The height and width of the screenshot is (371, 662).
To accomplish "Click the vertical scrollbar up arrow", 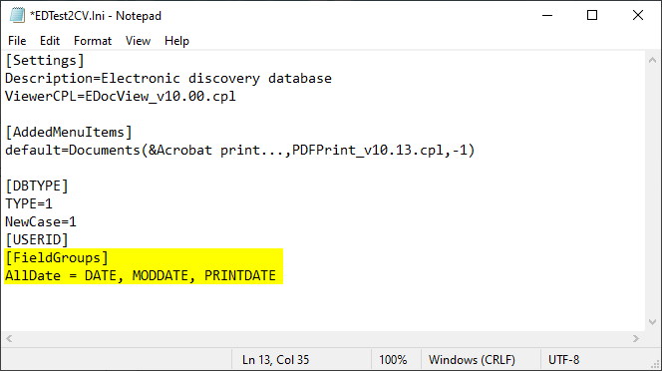I will coord(652,61).
